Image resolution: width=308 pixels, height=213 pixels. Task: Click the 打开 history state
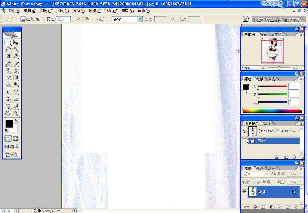pyautogui.click(x=261, y=140)
